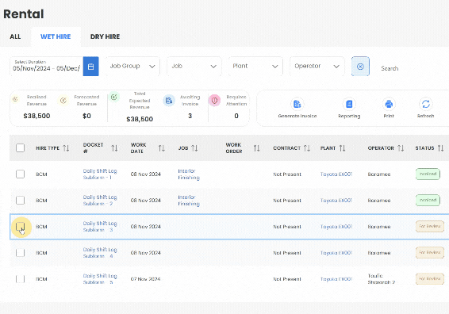Click the Print icon
This screenshot has width=449, height=314.
[x=389, y=104]
